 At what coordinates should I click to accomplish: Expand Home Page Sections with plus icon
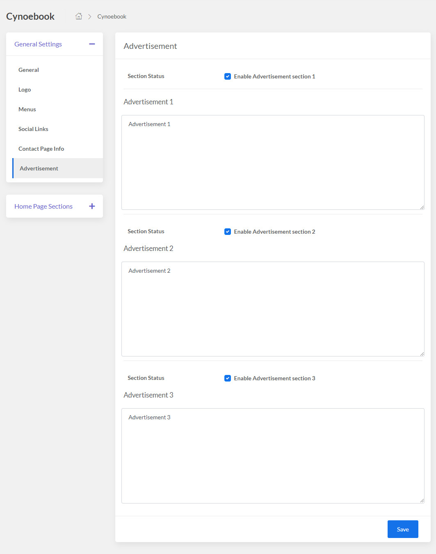pos(92,206)
